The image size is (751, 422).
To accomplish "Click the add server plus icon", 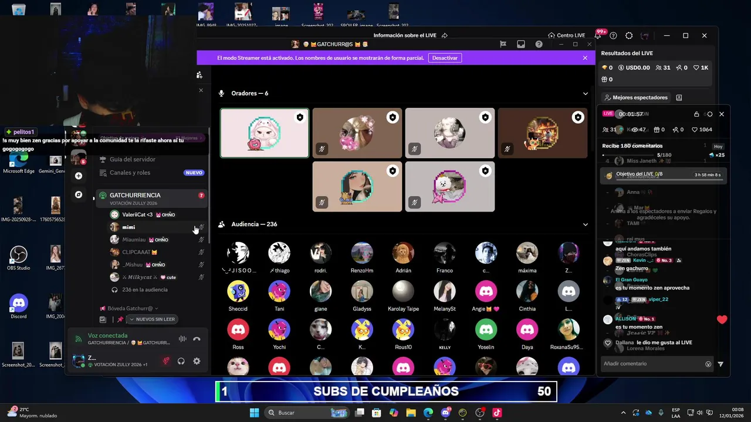I will [79, 176].
